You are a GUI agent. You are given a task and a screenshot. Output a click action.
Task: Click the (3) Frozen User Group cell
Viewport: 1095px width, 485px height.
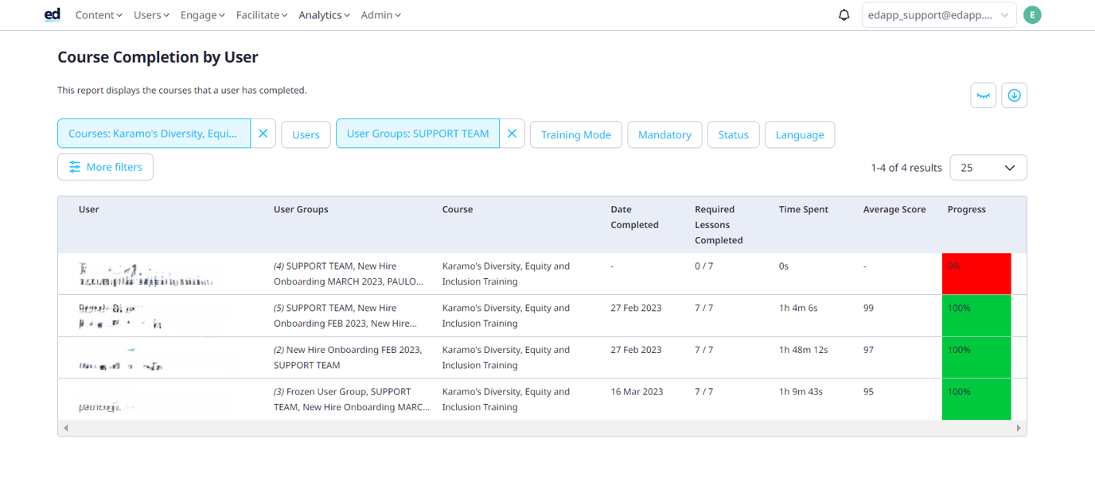352,399
